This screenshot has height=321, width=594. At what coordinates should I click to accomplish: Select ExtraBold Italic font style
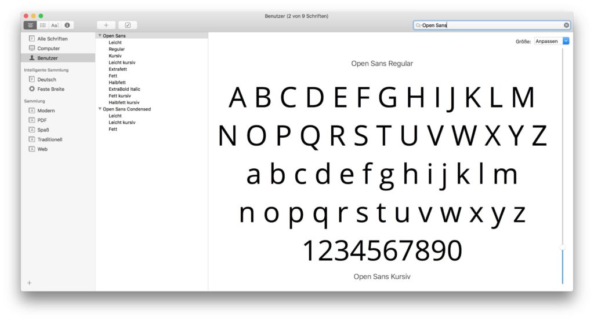[124, 89]
